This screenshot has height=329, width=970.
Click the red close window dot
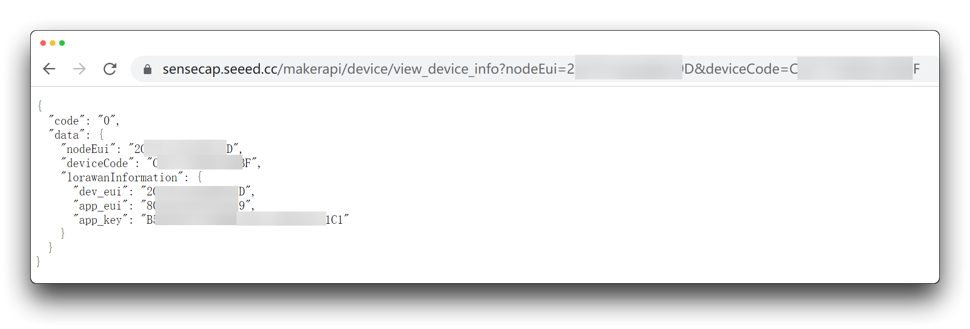pos(43,43)
